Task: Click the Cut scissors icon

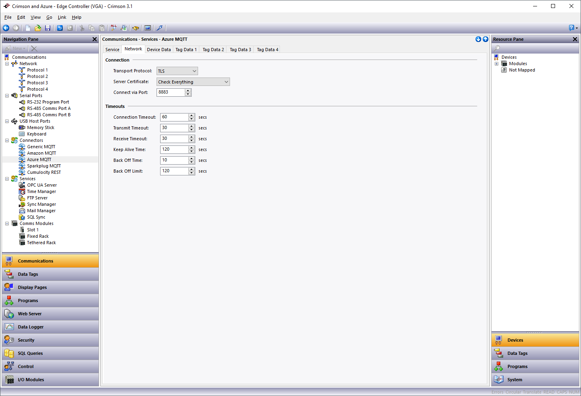Action: [x=82, y=28]
